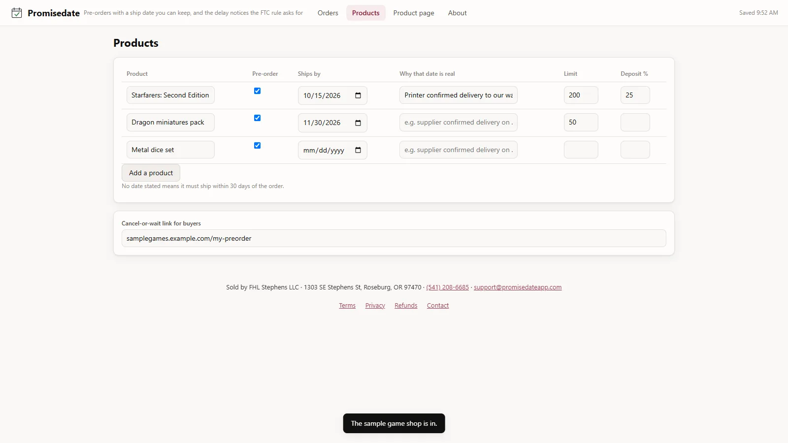Toggle pre-order checkbox for Metal dice set

click(257, 145)
